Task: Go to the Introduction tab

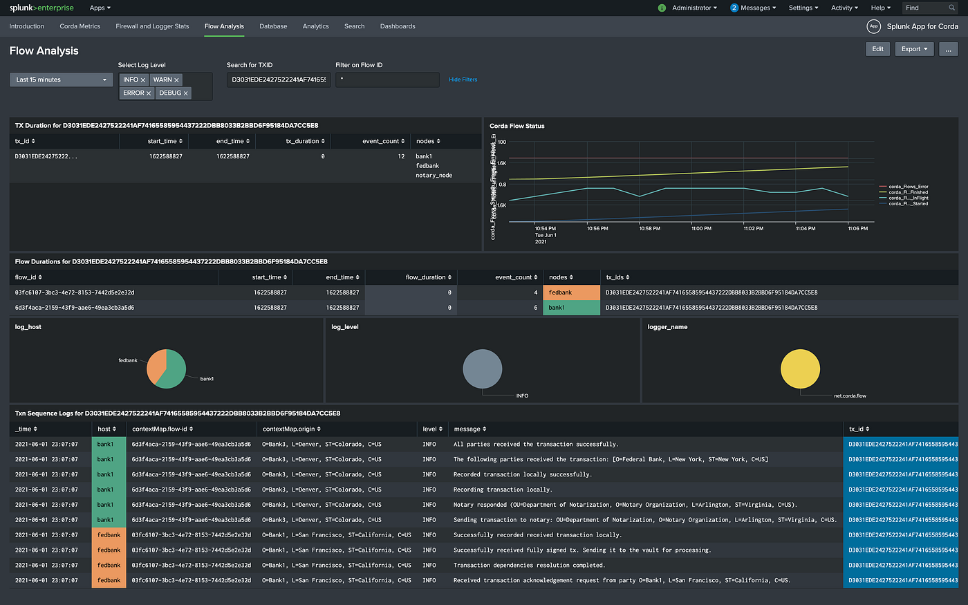Action: tap(27, 26)
